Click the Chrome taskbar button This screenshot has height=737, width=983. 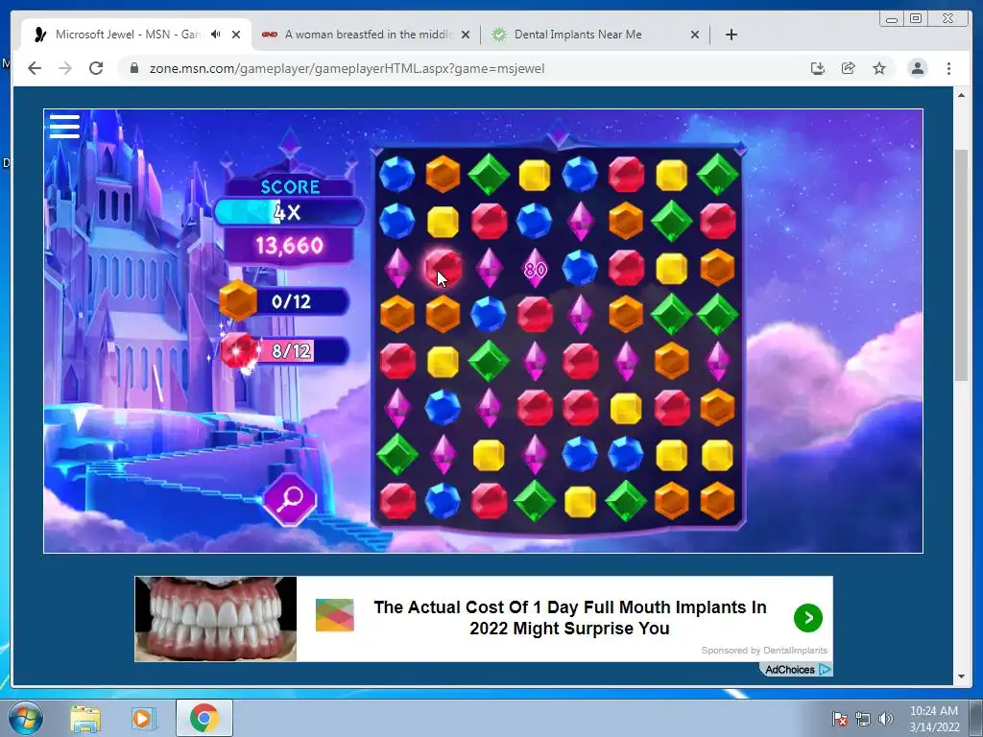pyautogui.click(x=204, y=718)
